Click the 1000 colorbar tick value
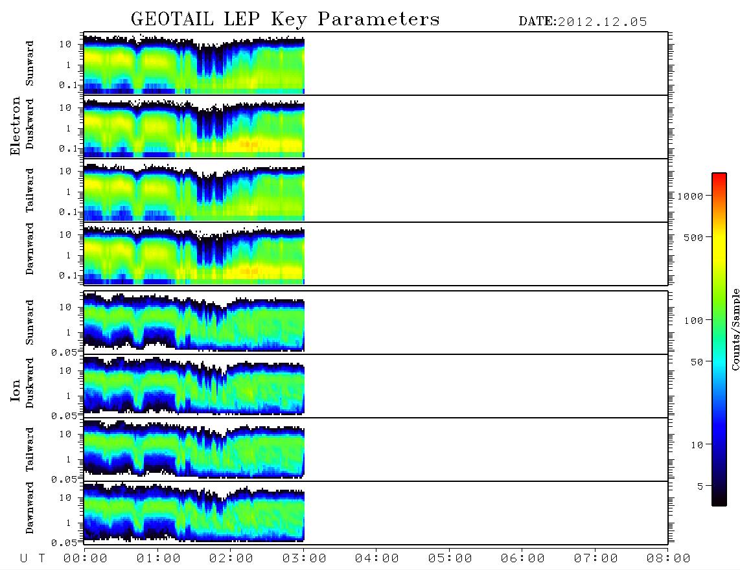Screen dimensions: 740x570 (x=690, y=196)
